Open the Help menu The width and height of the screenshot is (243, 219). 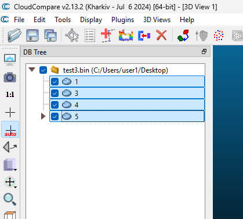[x=187, y=20]
